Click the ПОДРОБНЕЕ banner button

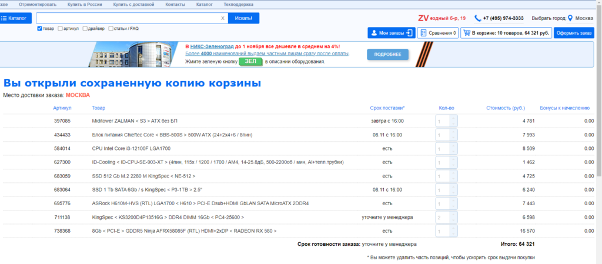tap(387, 55)
